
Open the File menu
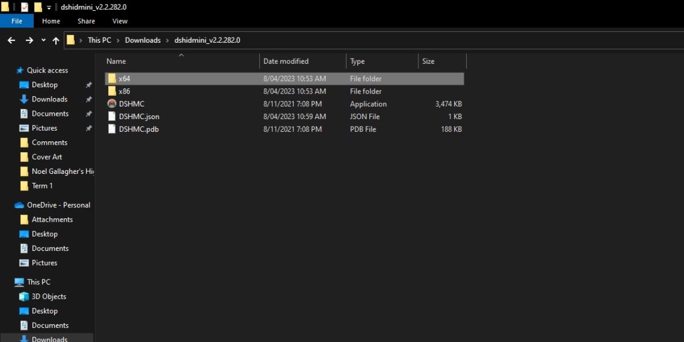pyautogui.click(x=17, y=21)
